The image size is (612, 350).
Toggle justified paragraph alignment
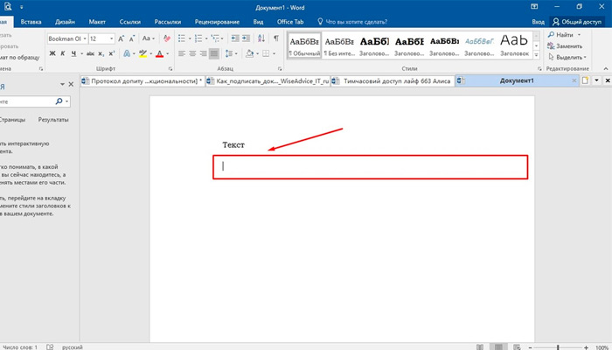point(214,53)
